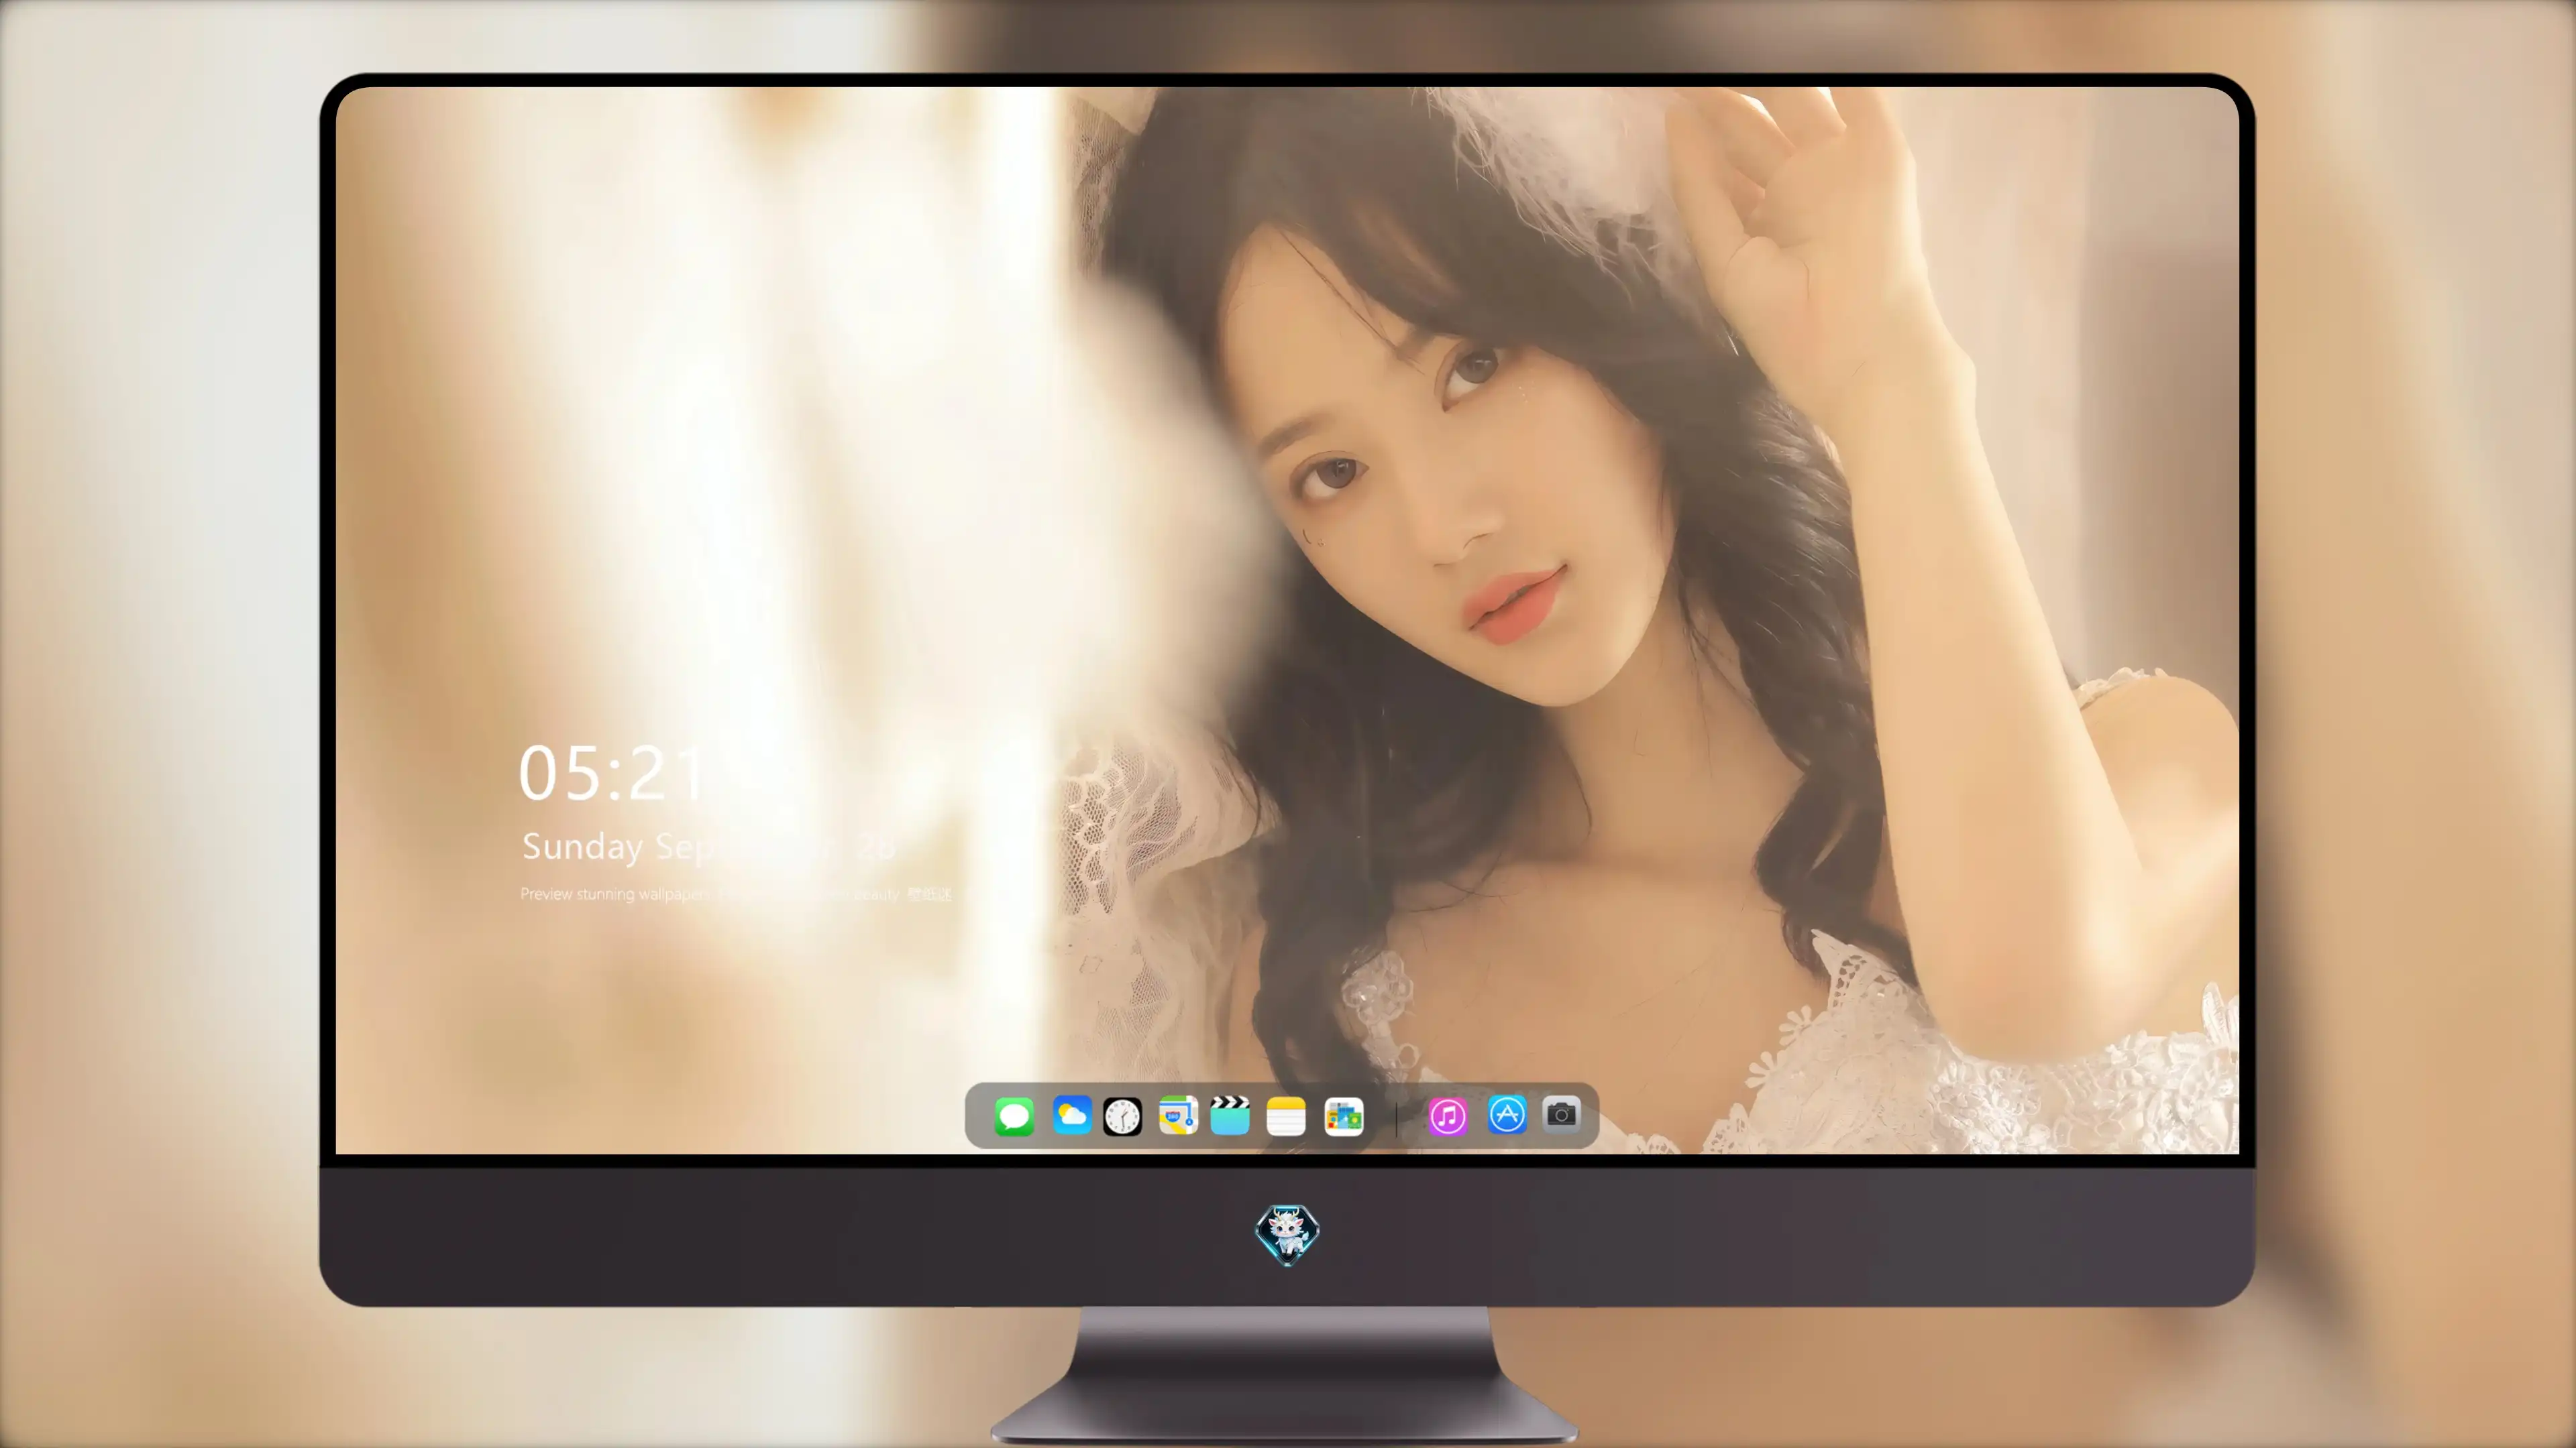Launch the Clock app from the dock
The width and height of the screenshot is (2576, 1448).
click(1122, 1116)
